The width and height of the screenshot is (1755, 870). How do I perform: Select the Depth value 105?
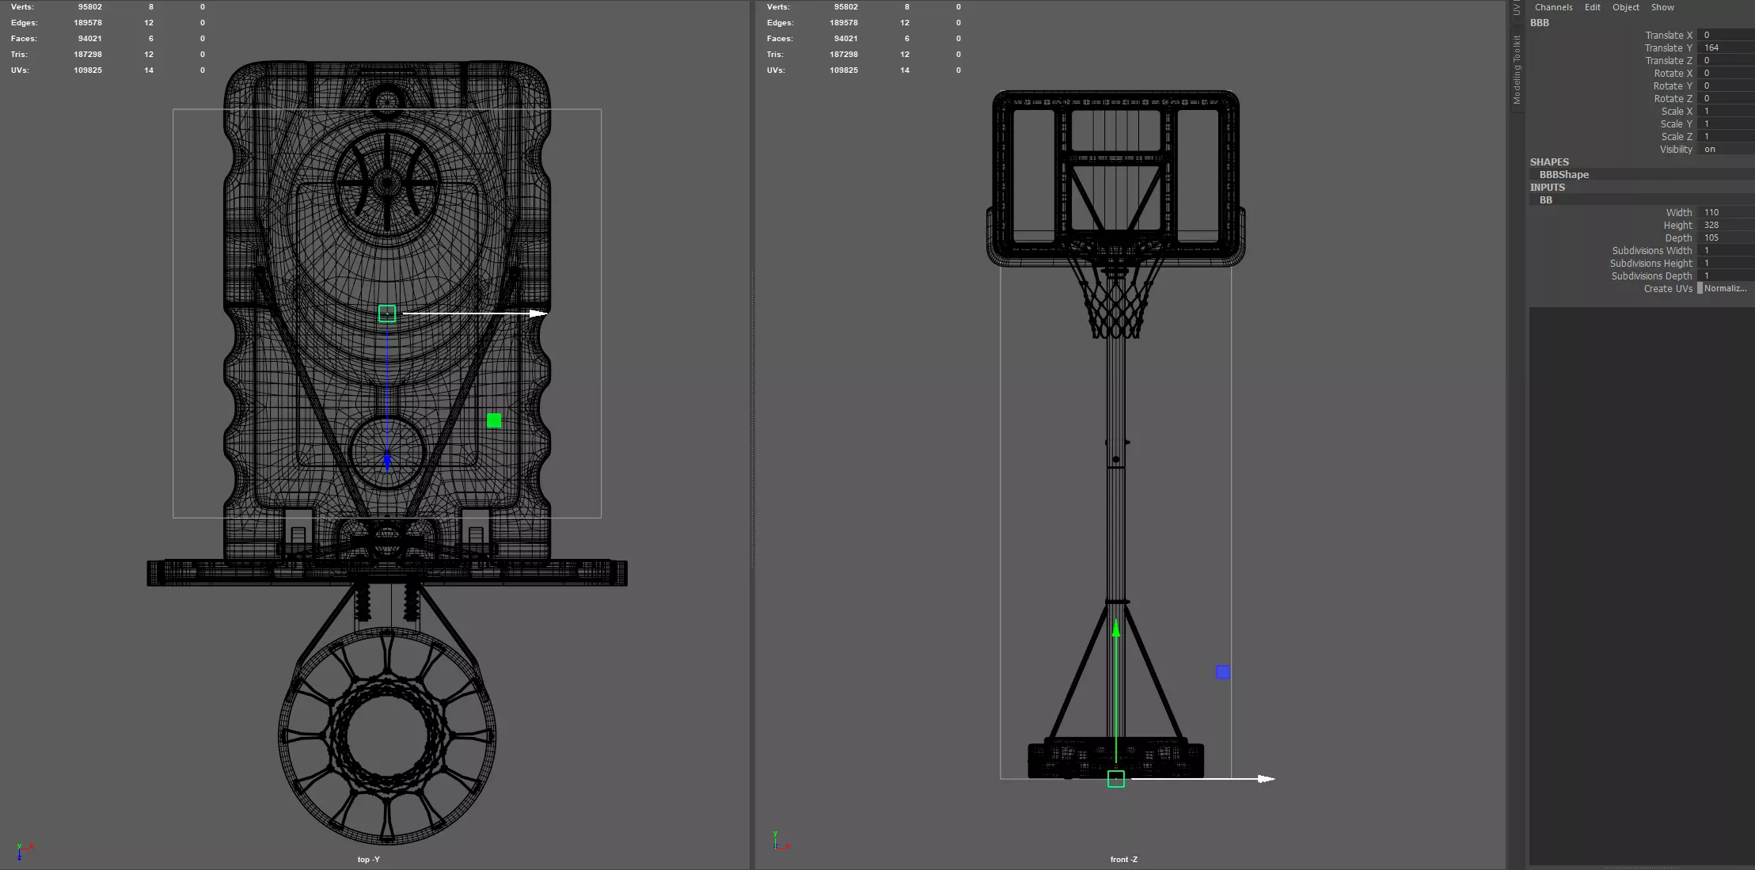1726,237
